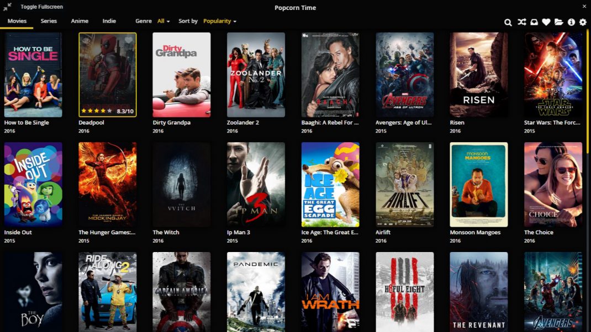Expand the Genre All dropdown
This screenshot has height=332, width=591.
tap(163, 21)
